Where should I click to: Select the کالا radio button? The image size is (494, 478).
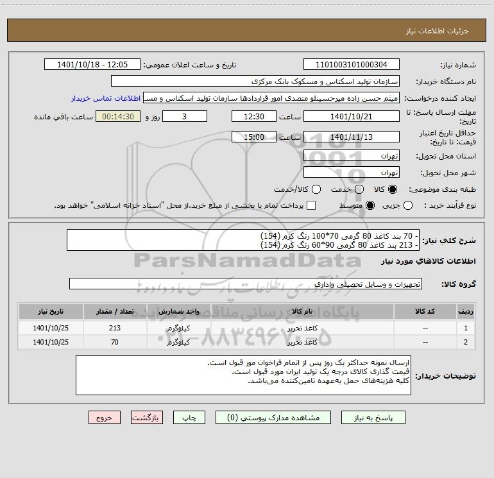(x=393, y=189)
